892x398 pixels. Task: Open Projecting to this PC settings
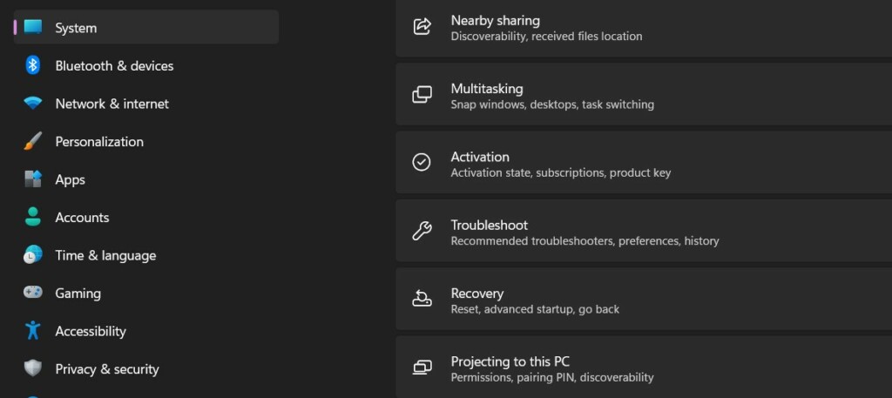click(643, 368)
